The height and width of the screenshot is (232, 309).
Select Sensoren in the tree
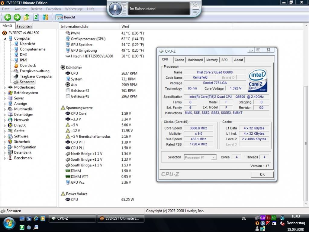(27, 82)
